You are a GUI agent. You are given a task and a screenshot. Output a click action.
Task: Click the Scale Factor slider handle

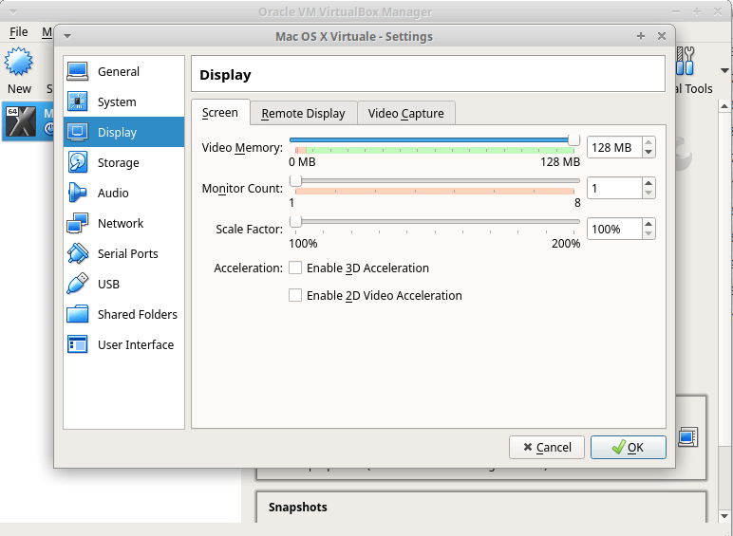[x=295, y=221]
